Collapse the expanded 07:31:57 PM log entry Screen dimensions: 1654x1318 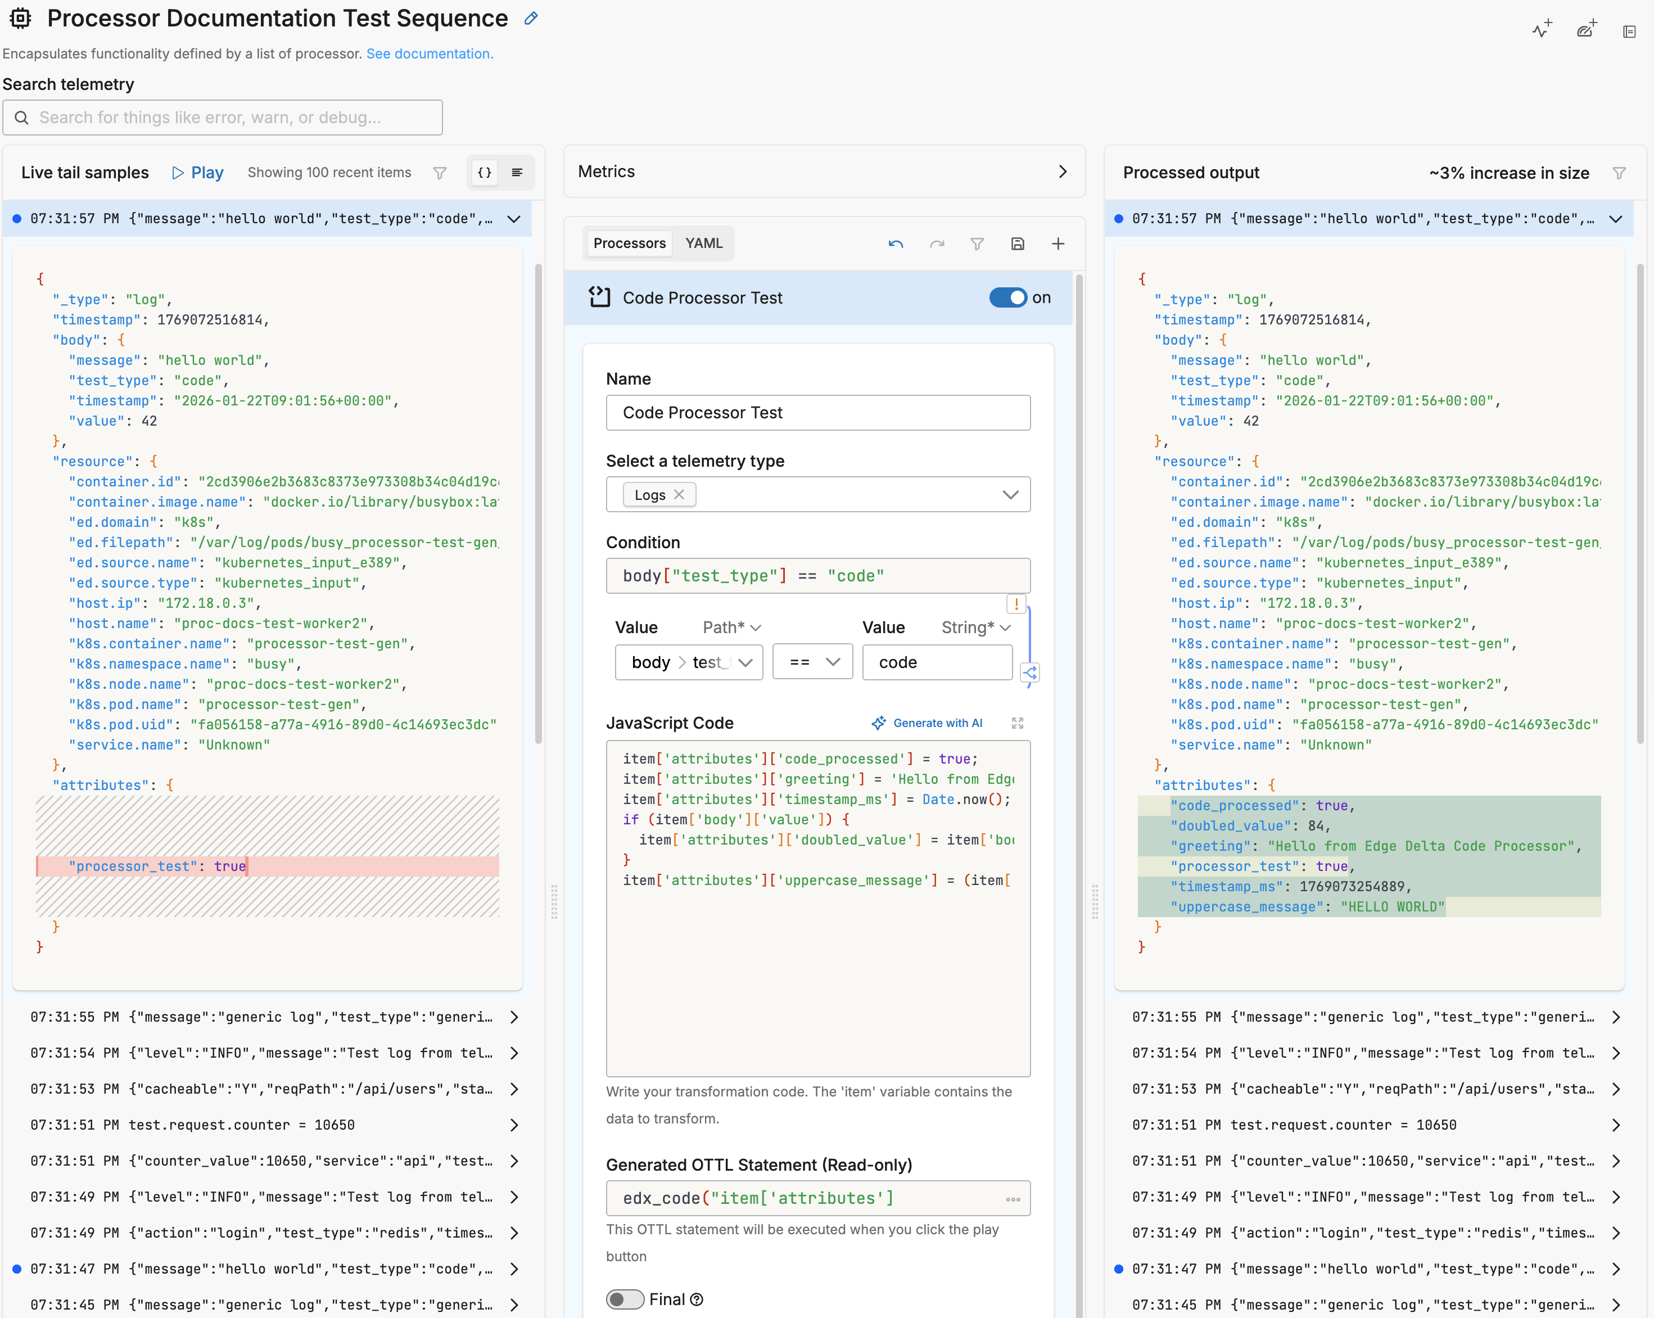pos(513,219)
